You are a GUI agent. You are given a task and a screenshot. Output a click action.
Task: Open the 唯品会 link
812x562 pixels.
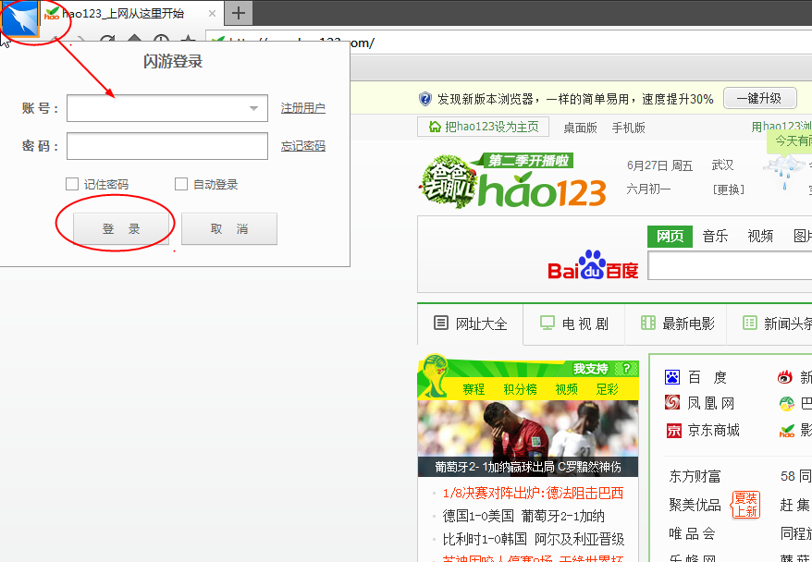click(692, 533)
